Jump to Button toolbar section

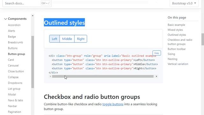click(177, 49)
